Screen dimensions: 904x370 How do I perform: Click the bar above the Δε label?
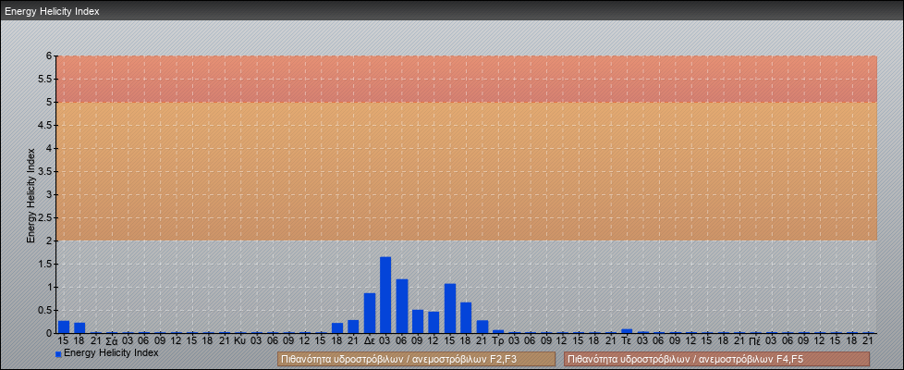tap(370, 314)
